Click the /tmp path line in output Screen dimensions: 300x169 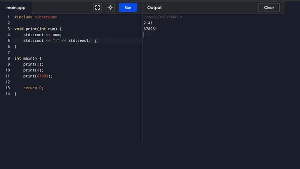tap(163, 17)
